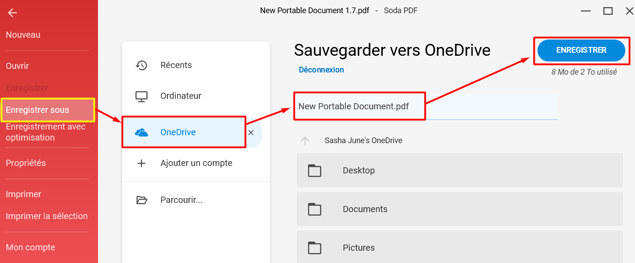This screenshot has height=263, width=635.
Task: Click the Pictures folder icon
Action: 315,248
